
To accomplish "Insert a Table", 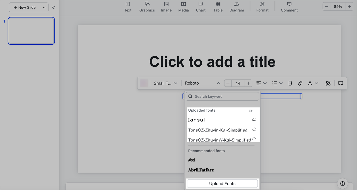I will [x=218, y=7].
